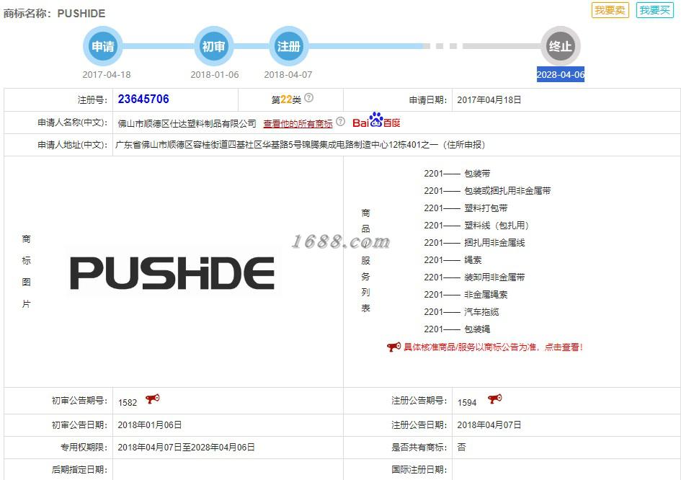
Task: Click preliminary announcement number 1582
Action: [128, 403]
